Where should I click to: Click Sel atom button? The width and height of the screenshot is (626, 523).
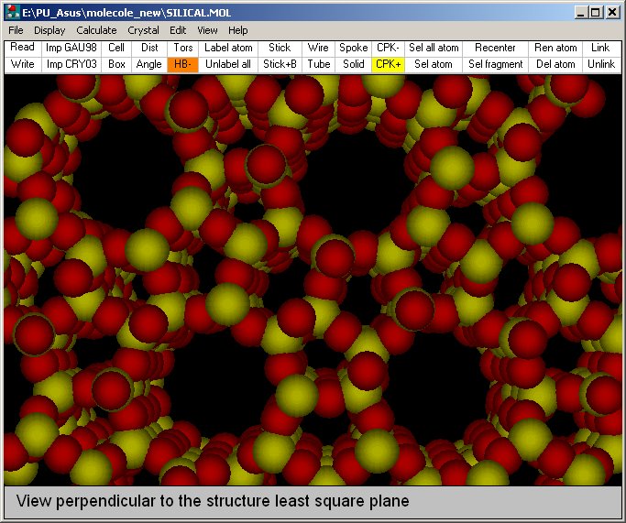(434, 64)
